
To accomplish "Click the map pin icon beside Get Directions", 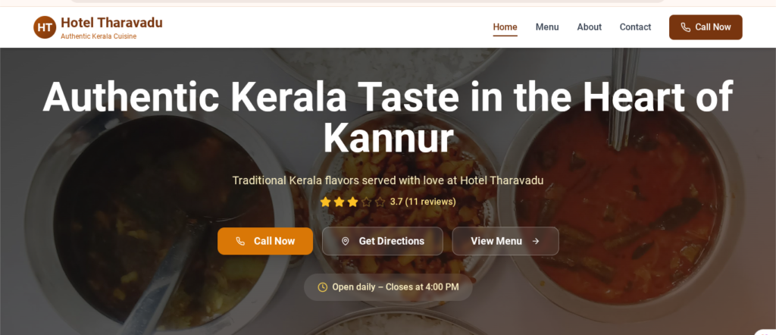I will point(346,241).
